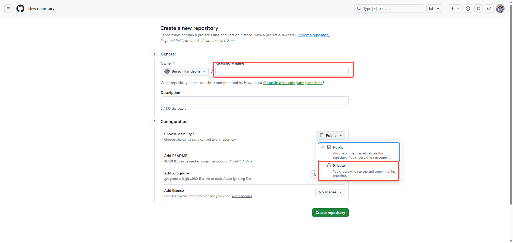Collapse the Public visibility dropdown button
The width and height of the screenshot is (513, 243).
pos(331,136)
